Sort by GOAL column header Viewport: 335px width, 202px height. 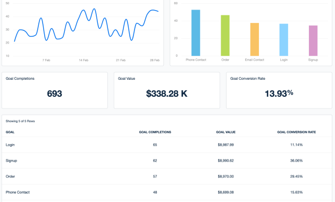(x=10, y=132)
